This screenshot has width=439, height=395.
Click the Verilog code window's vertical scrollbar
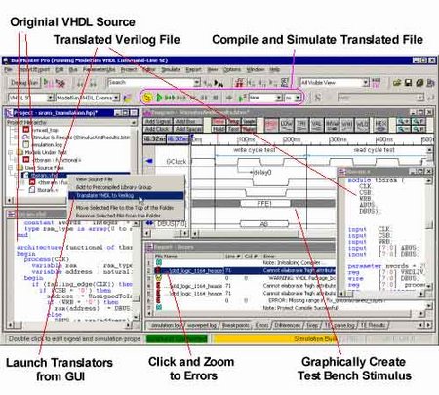coord(429,234)
